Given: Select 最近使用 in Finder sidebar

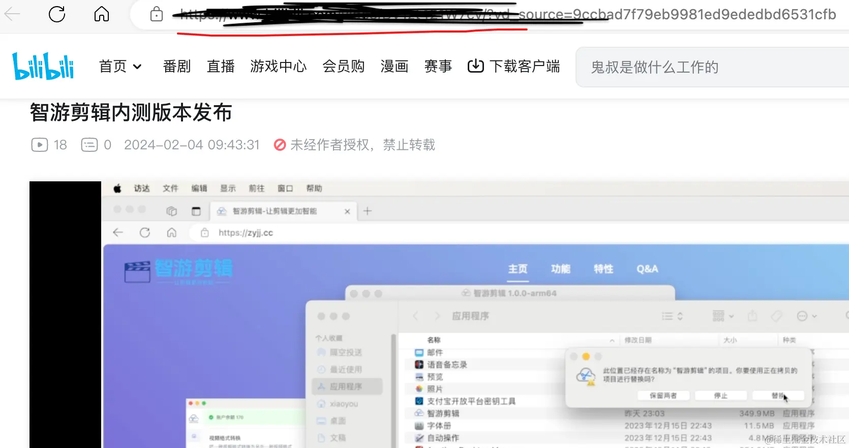Looking at the screenshot, I should [x=348, y=369].
